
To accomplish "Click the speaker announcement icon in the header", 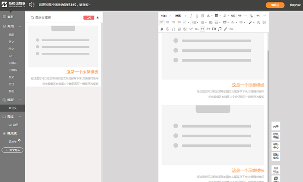I will point(31,5).
